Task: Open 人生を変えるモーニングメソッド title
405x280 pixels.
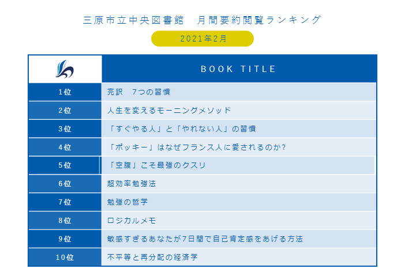Action: click(169, 111)
